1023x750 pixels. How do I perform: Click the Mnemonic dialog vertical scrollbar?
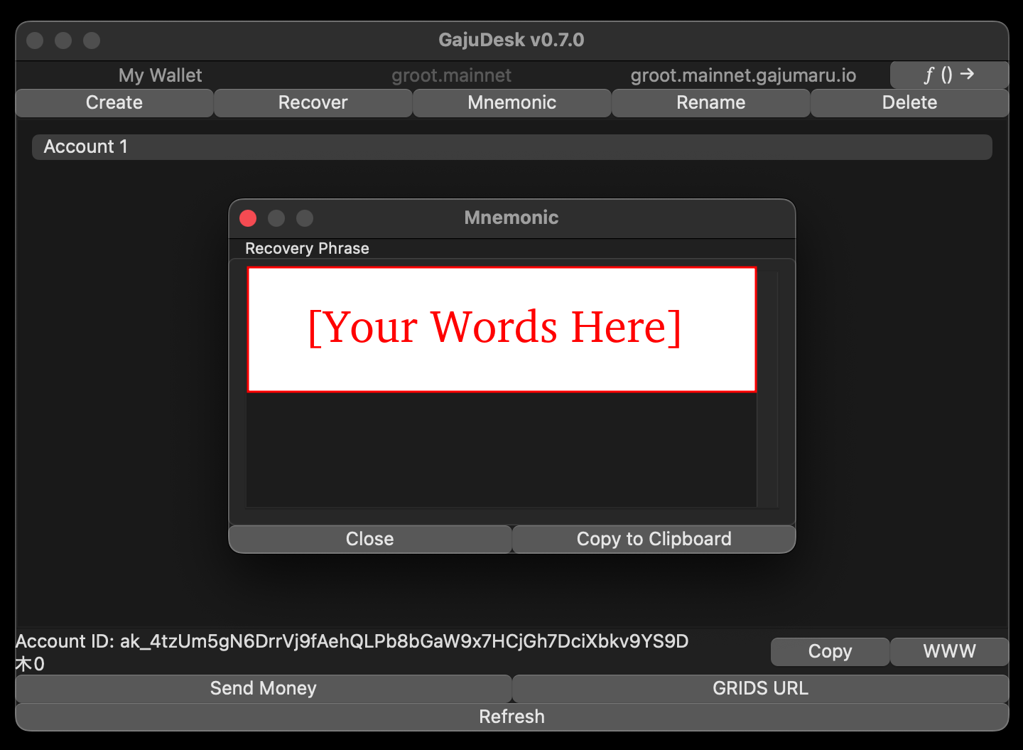767,388
